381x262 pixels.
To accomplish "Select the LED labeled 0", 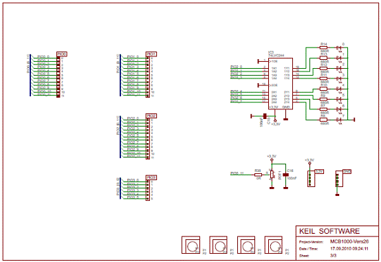I will [x=339, y=48].
